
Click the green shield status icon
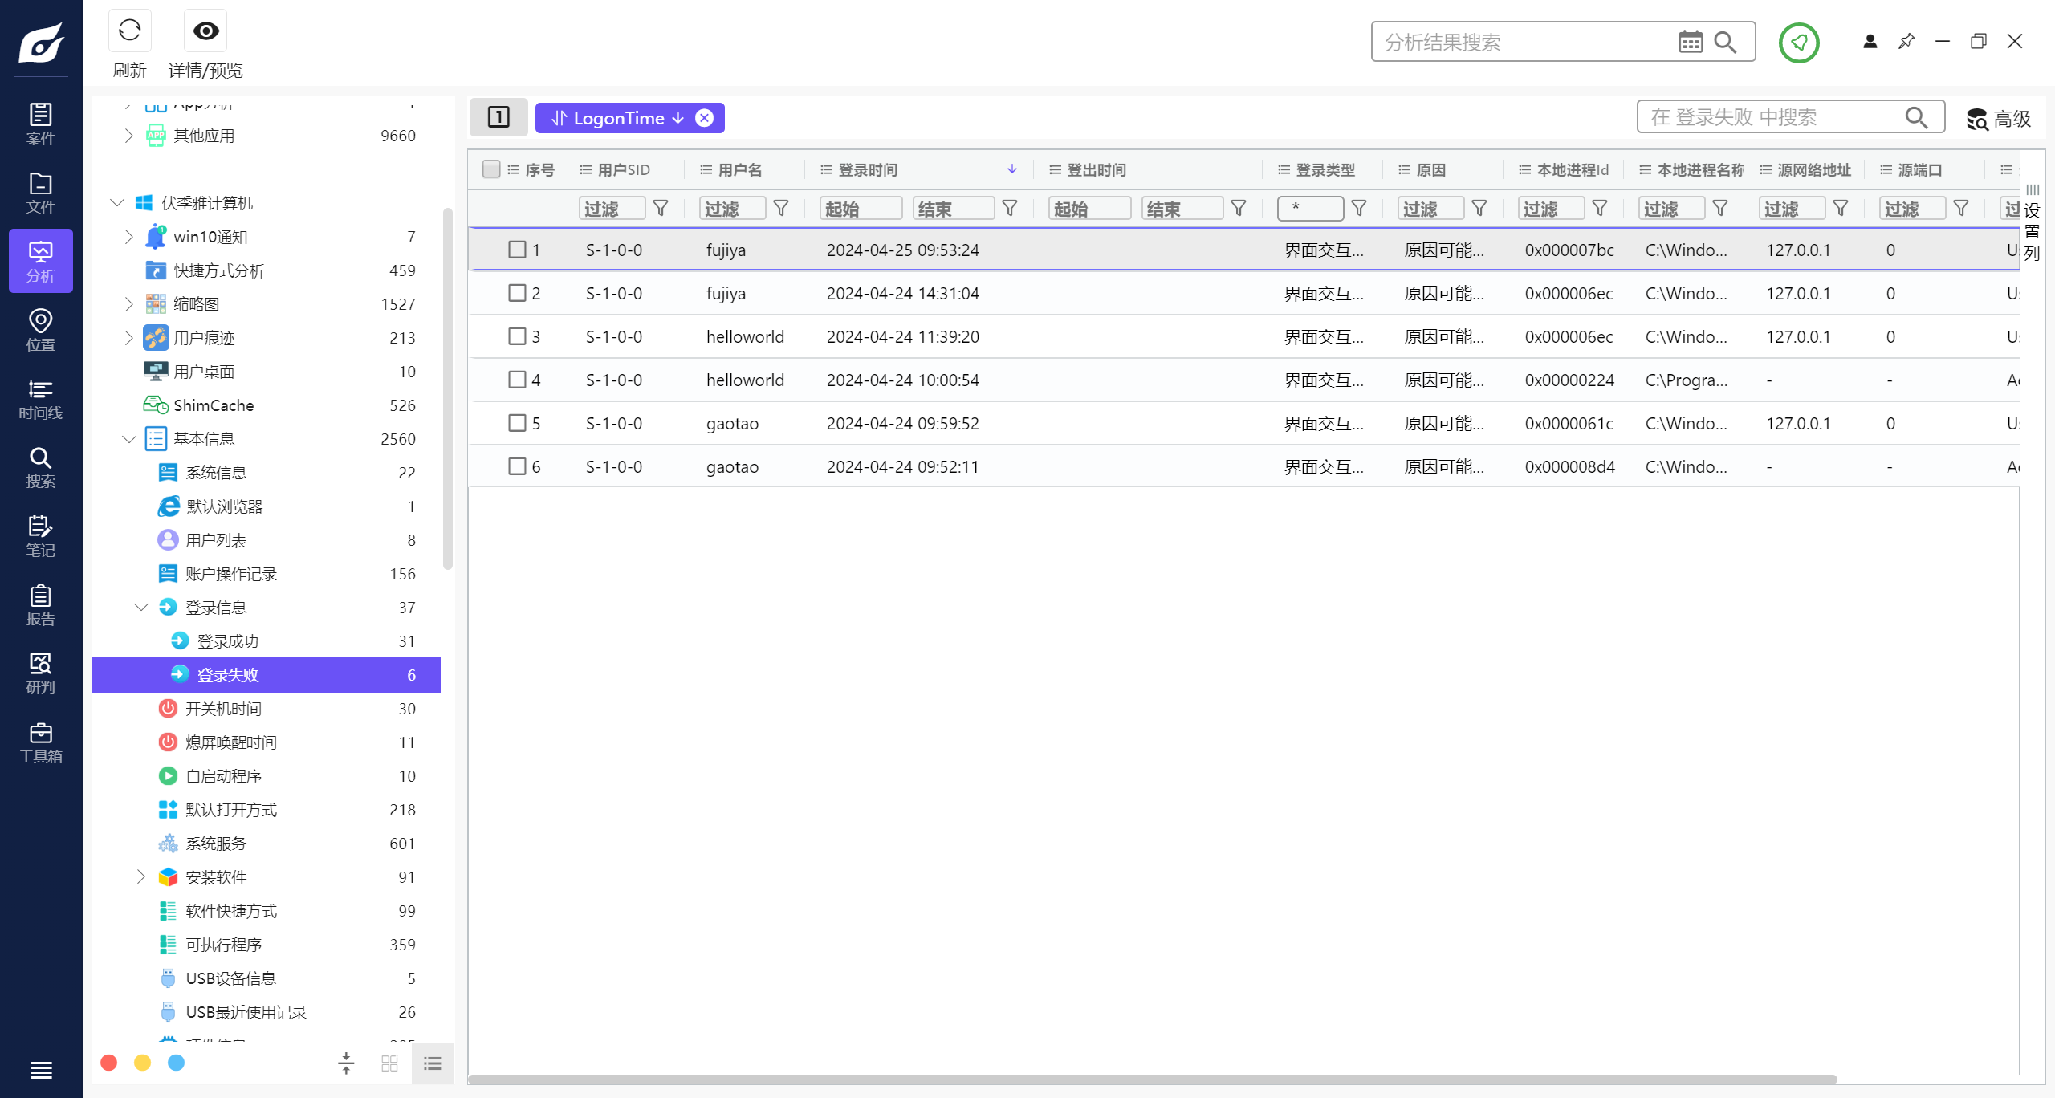(1798, 43)
